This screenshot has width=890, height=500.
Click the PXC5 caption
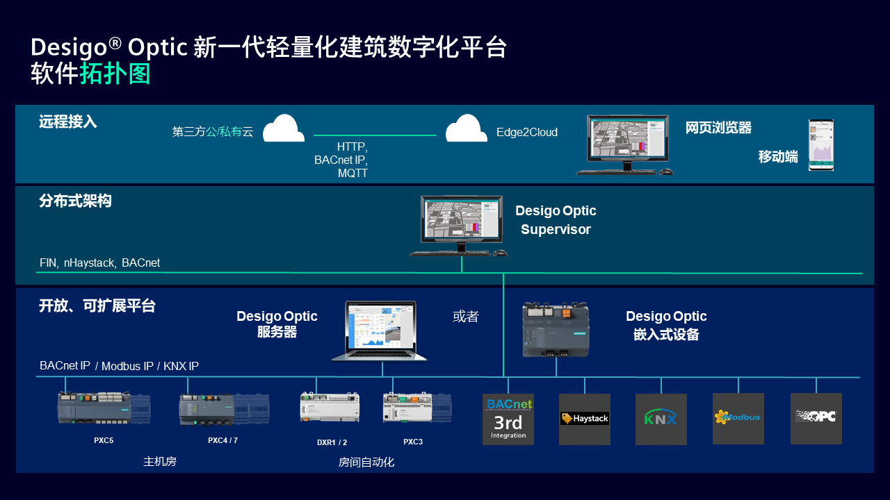(x=104, y=440)
